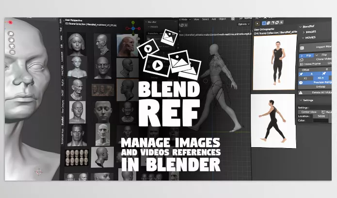Click the Preview Range button
337x198 pixels.
[x=315, y=82]
